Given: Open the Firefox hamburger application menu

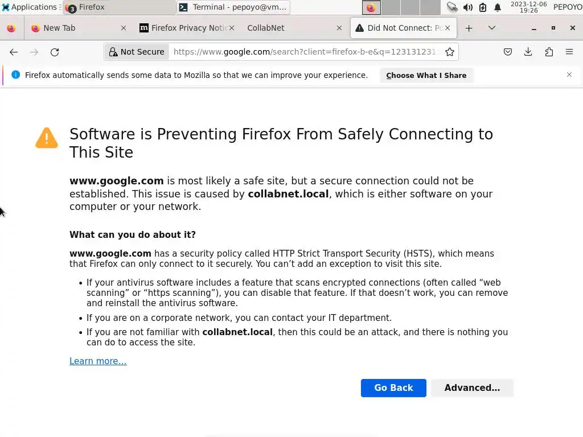Looking at the screenshot, I should [569, 52].
